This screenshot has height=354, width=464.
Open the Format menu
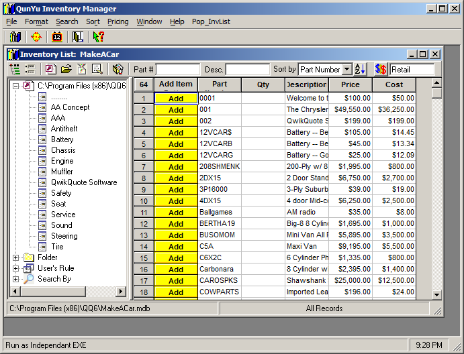click(x=36, y=21)
